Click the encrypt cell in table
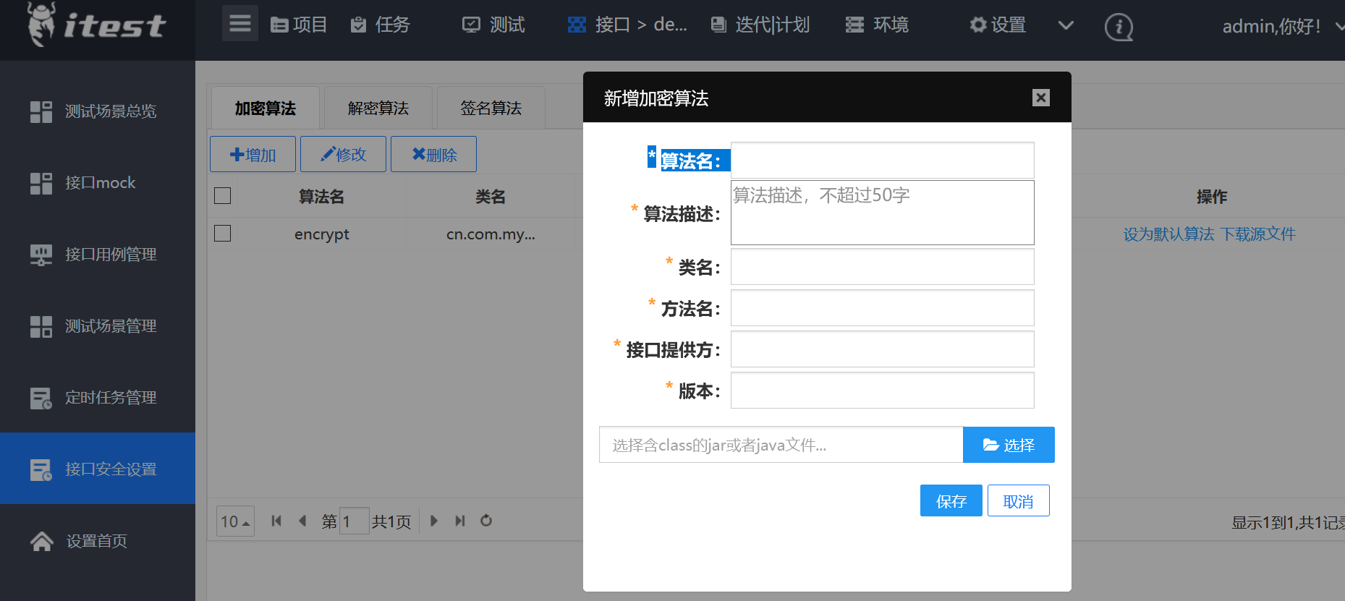This screenshot has height=601, width=1345. pyautogui.click(x=322, y=234)
